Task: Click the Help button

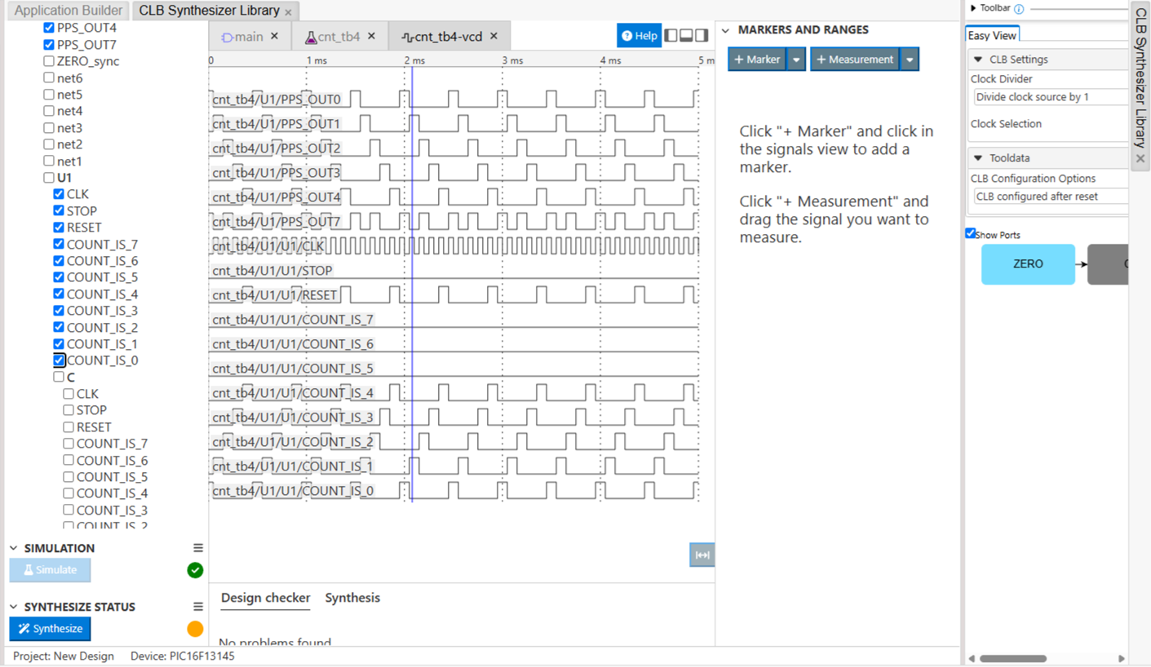Action: pyautogui.click(x=640, y=36)
